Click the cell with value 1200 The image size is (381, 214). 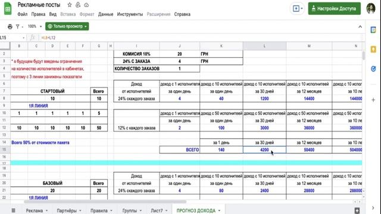264,99
